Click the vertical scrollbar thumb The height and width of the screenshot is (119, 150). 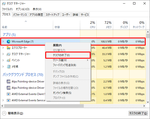pyautogui.click(x=148, y=36)
